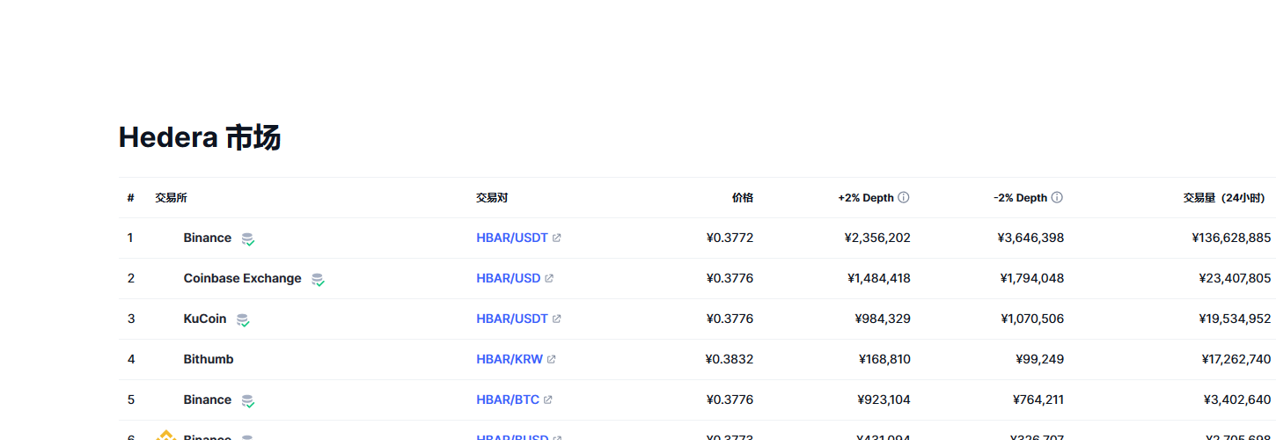Screen dimensions: 1276x440
Task: Click the info icon beside +2% Depth
Action: tap(903, 198)
